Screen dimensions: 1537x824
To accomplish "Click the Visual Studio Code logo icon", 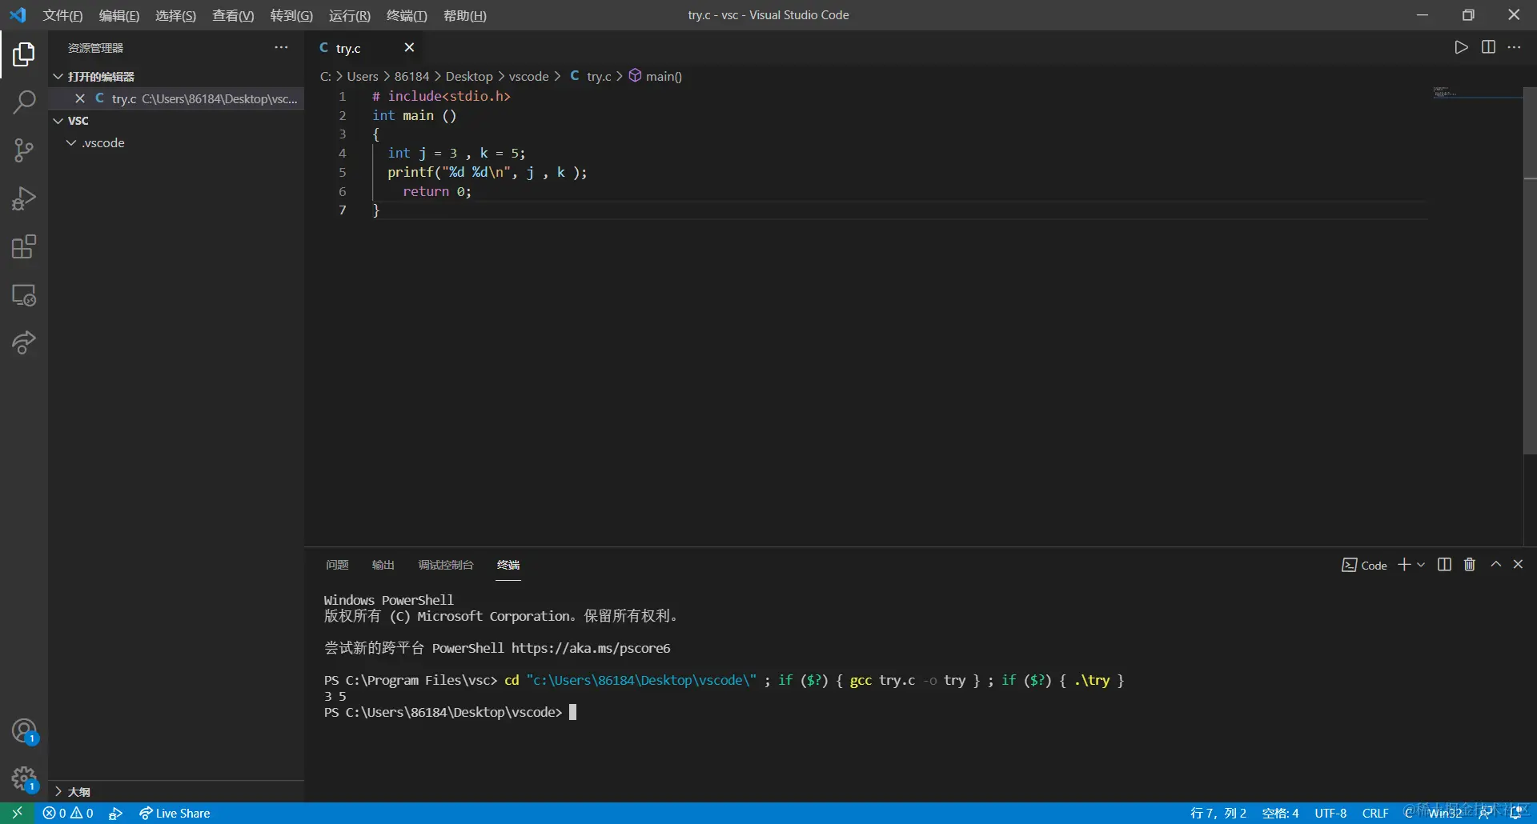I will pos(18,15).
